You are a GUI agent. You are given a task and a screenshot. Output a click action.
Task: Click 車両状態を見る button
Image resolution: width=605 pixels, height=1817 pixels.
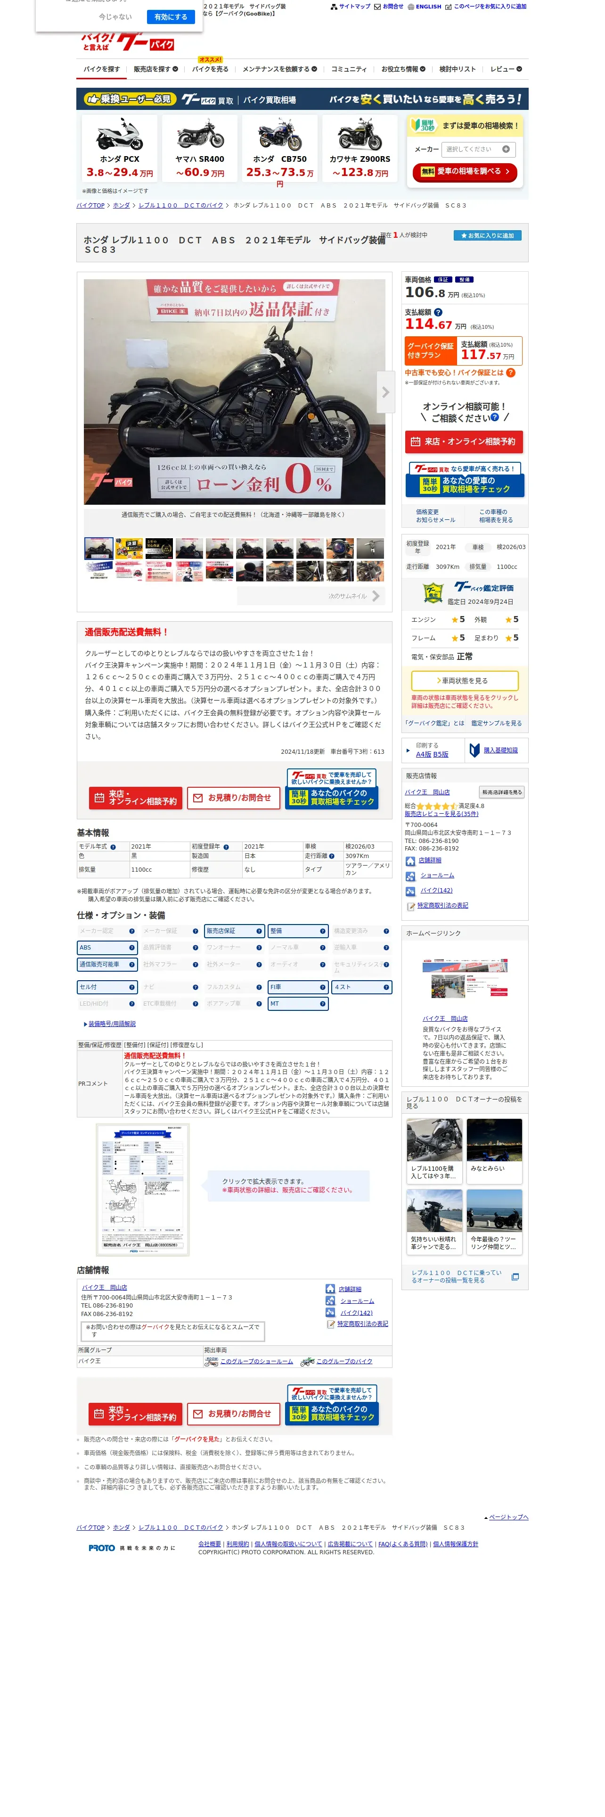[464, 681]
